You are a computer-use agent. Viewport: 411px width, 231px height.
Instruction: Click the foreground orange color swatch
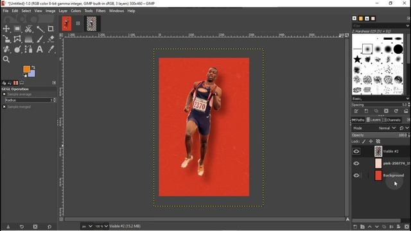pos(26,69)
